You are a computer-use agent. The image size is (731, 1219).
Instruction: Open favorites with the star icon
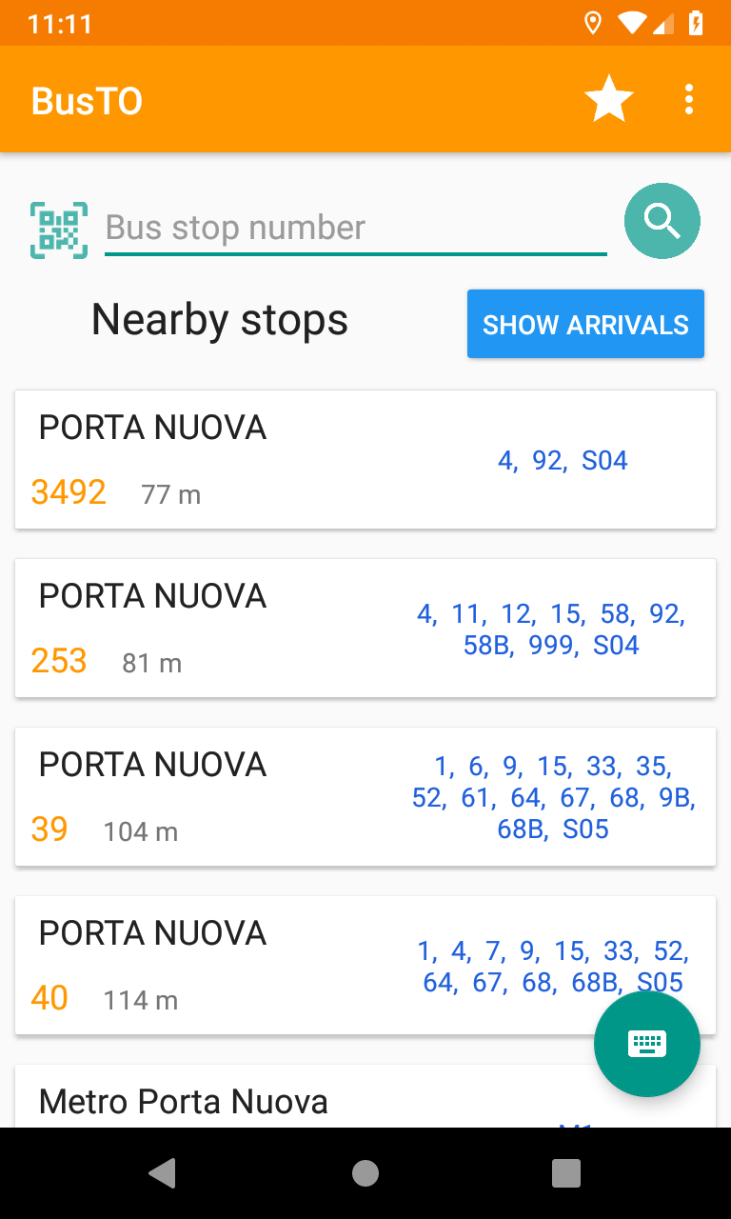coord(608,99)
